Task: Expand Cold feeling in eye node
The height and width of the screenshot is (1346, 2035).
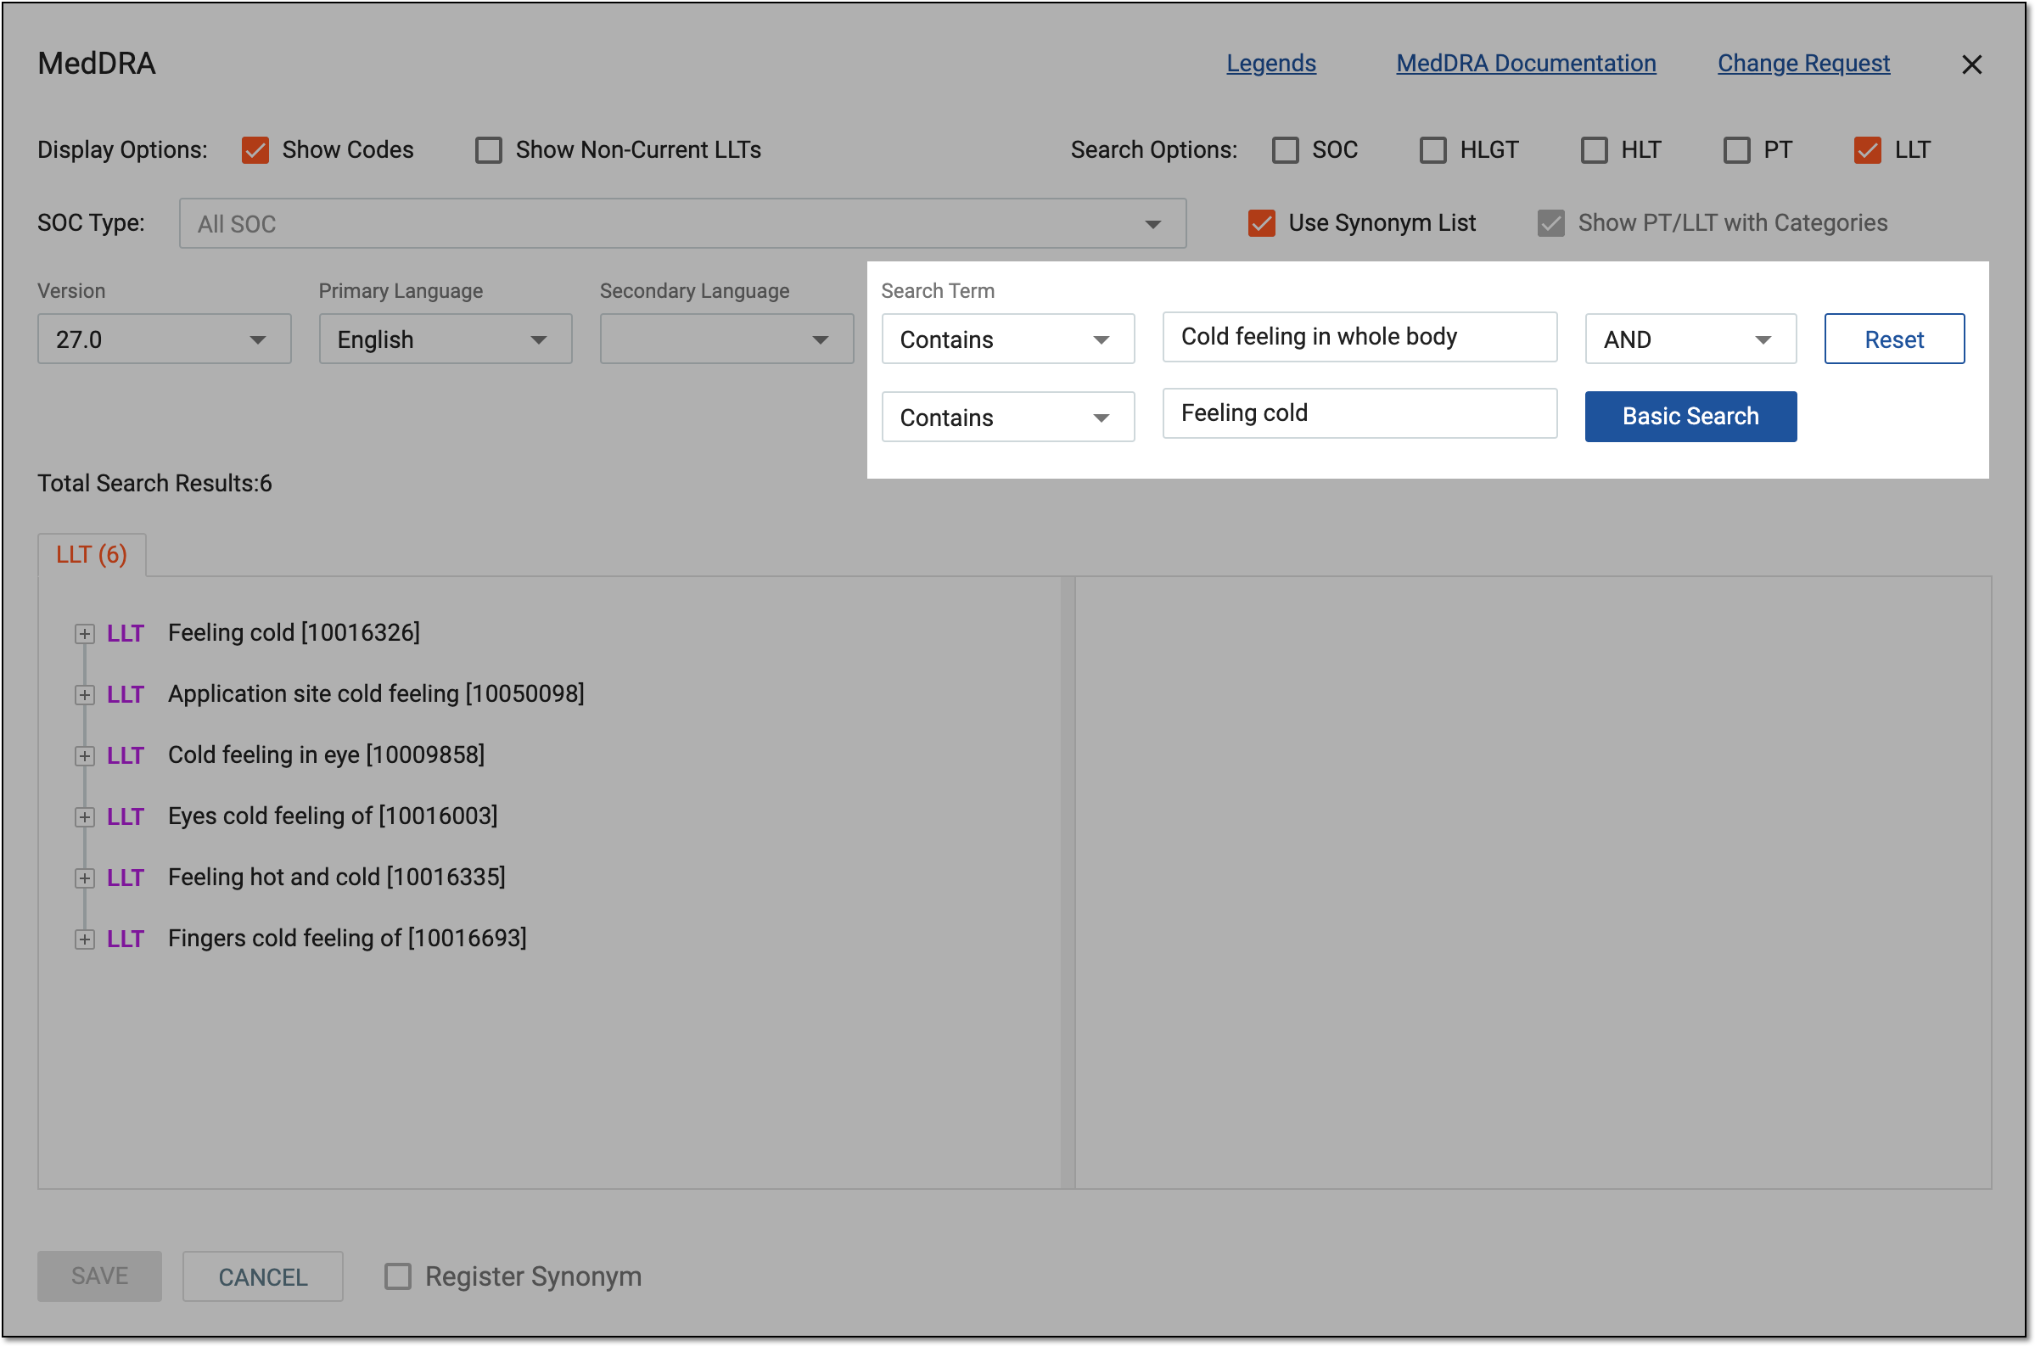Action: pos(84,755)
